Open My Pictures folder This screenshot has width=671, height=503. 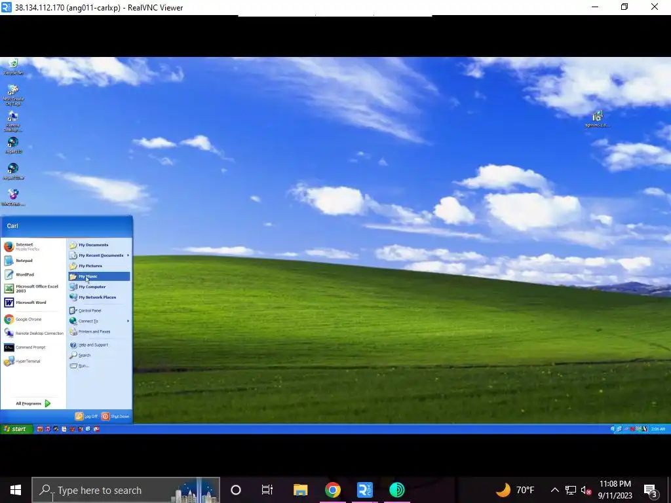point(99,266)
